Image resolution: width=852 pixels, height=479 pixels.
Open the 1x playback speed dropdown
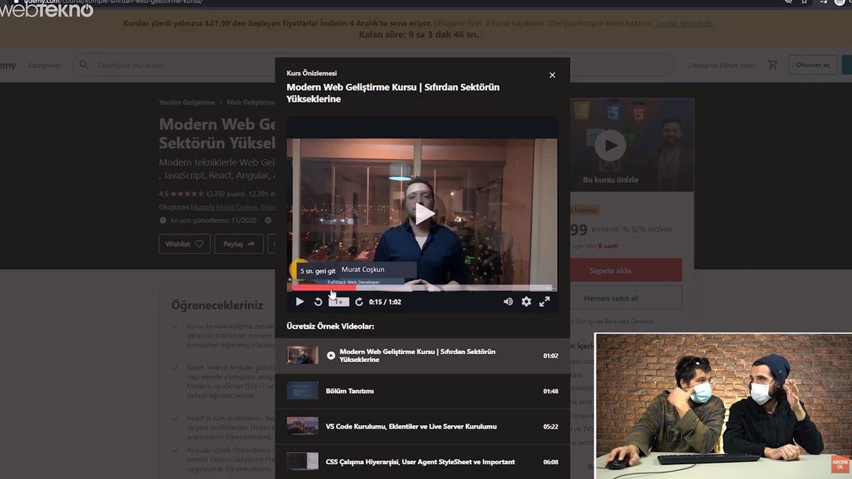tap(339, 302)
